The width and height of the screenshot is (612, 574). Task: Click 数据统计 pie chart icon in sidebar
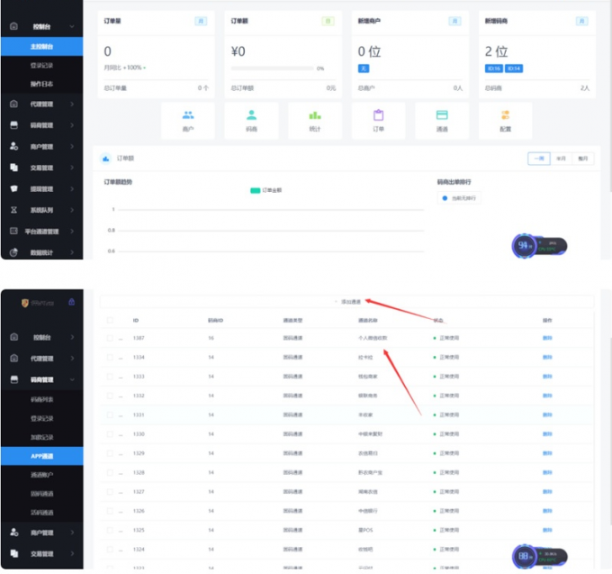13,252
